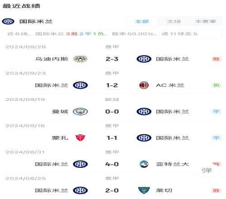Open the 0-0 Manchester City match score
This screenshot has width=226, height=199.
coord(112,112)
